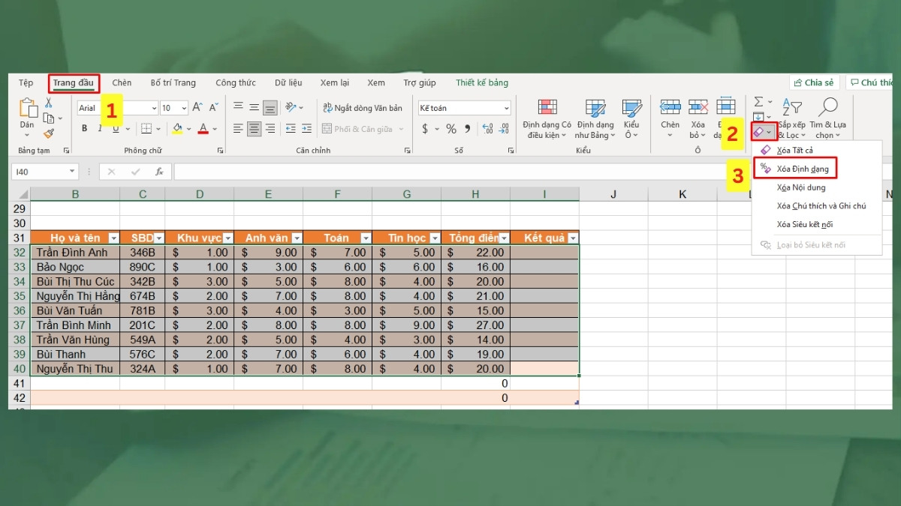Toggle Ngắt dòng Văn bản wrap text
This screenshot has width=901, height=506.
pos(361,108)
